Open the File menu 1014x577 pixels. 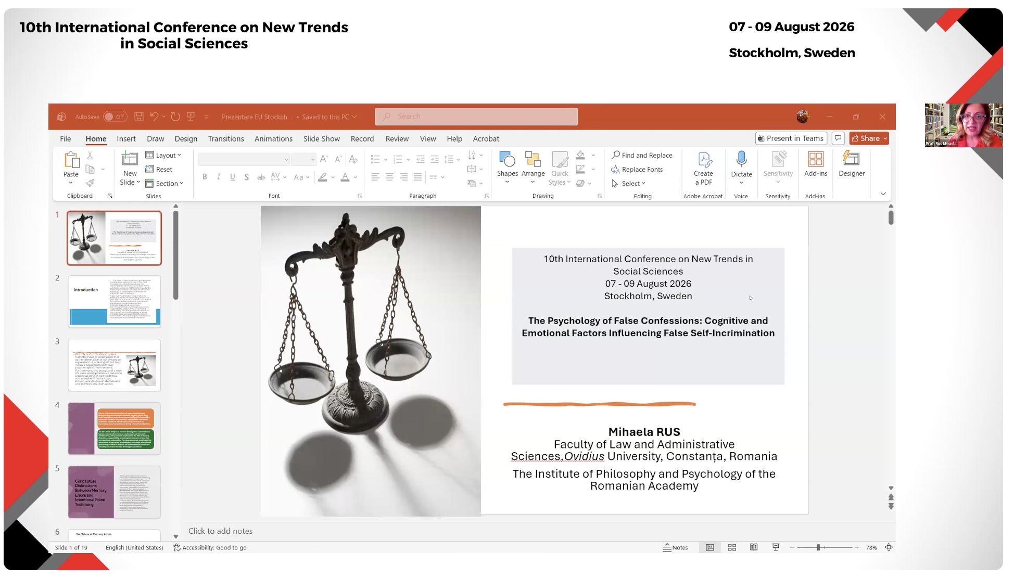tap(66, 139)
